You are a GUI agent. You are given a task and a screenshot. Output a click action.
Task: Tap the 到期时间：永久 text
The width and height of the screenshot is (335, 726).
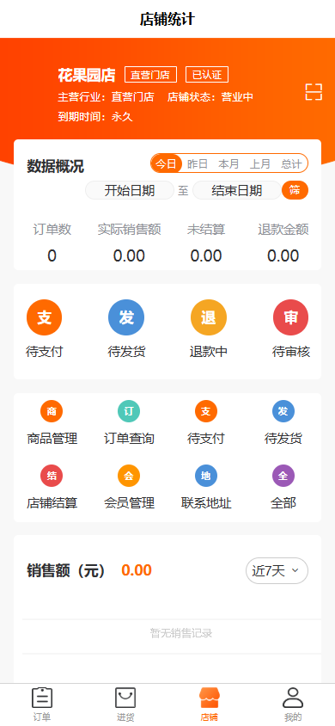click(x=95, y=117)
